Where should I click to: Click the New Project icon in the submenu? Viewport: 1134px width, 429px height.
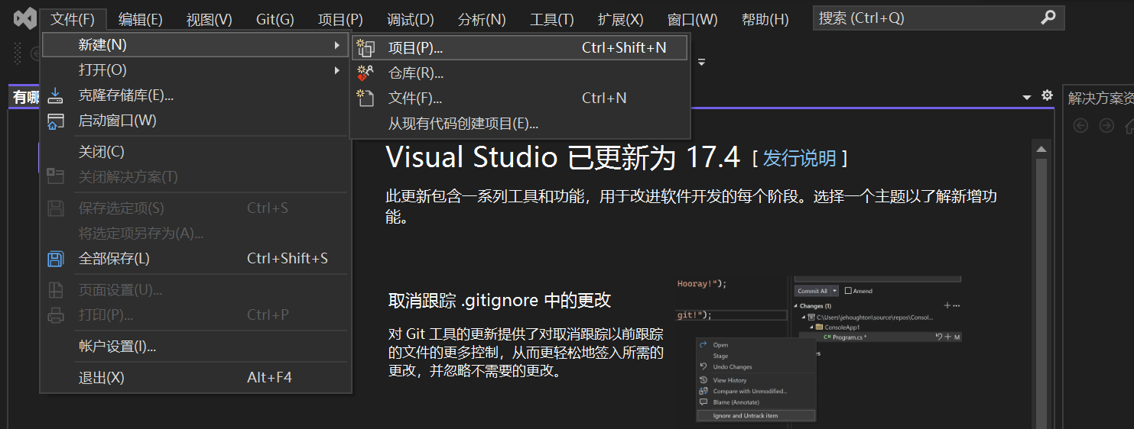click(366, 48)
